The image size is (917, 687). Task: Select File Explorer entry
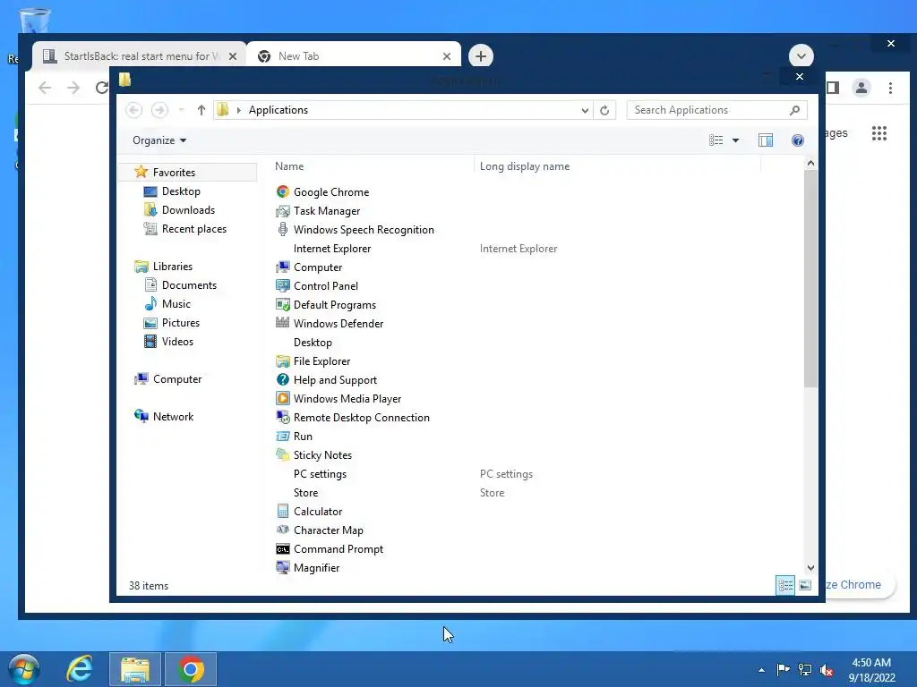[x=313, y=361]
